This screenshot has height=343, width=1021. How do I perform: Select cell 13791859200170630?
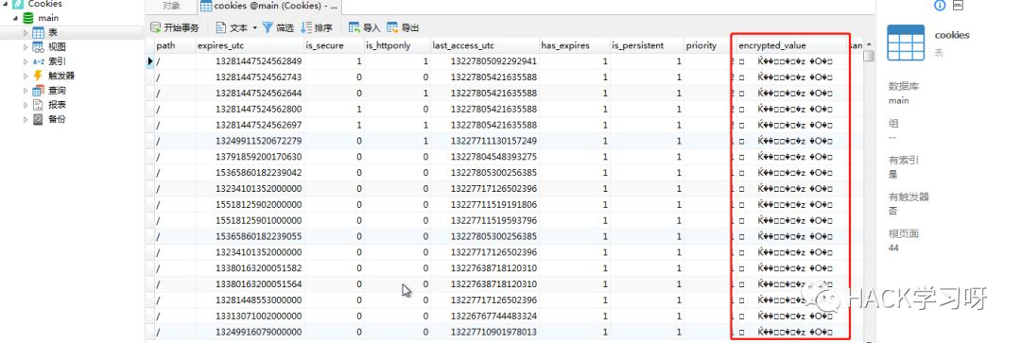coord(249,157)
